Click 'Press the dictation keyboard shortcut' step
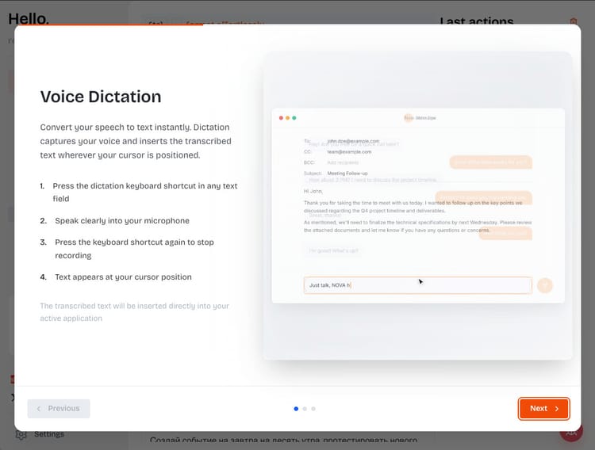Image resolution: width=595 pixels, height=450 pixels. pos(145,193)
